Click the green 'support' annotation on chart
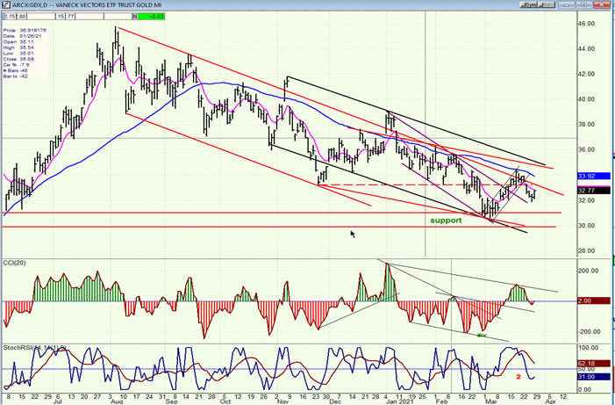 [446, 221]
